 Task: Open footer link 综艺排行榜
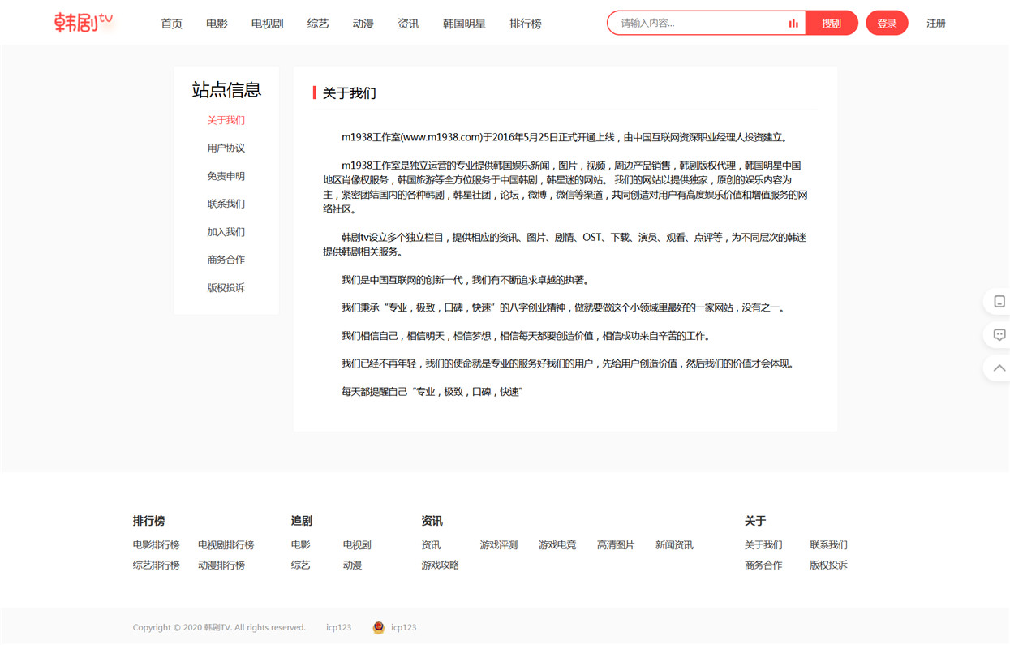pos(156,565)
